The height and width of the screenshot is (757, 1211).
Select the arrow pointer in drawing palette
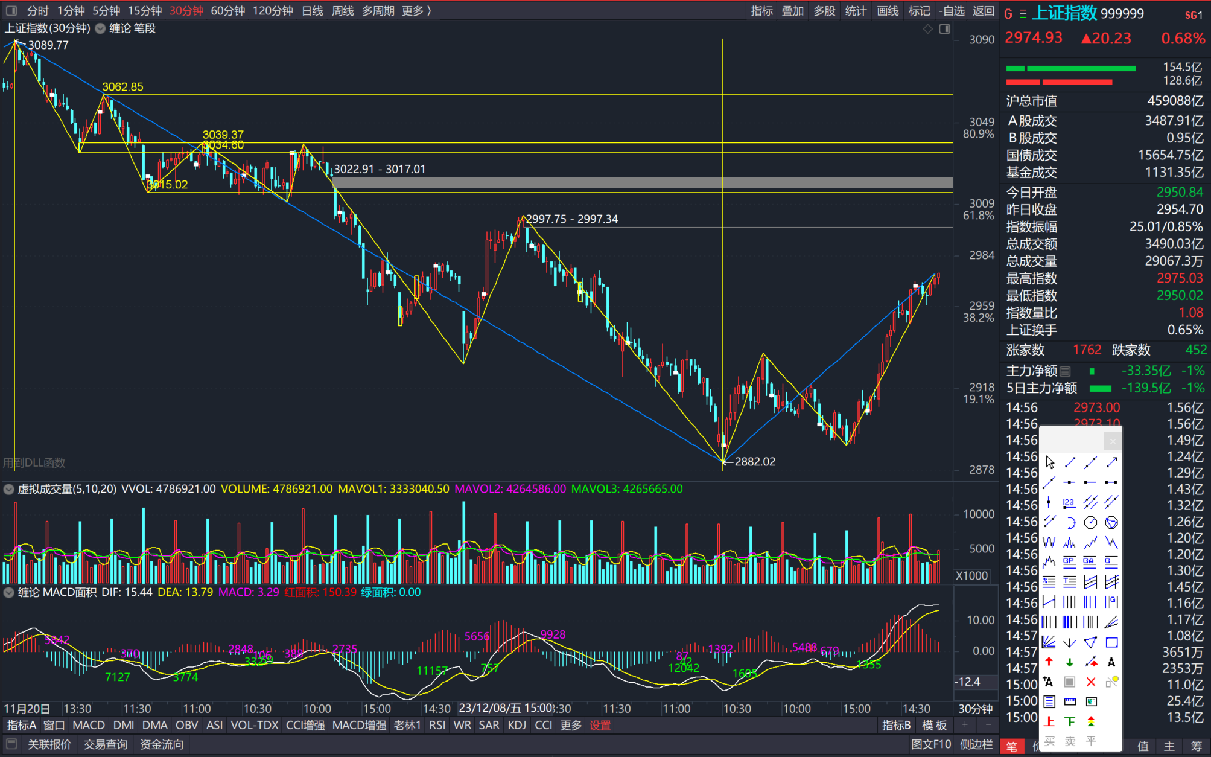click(x=1050, y=462)
